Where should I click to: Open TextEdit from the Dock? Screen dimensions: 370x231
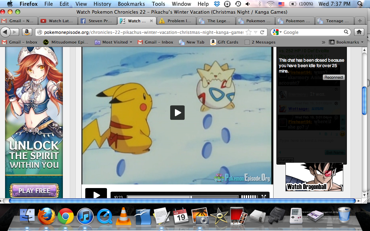point(162,216)
